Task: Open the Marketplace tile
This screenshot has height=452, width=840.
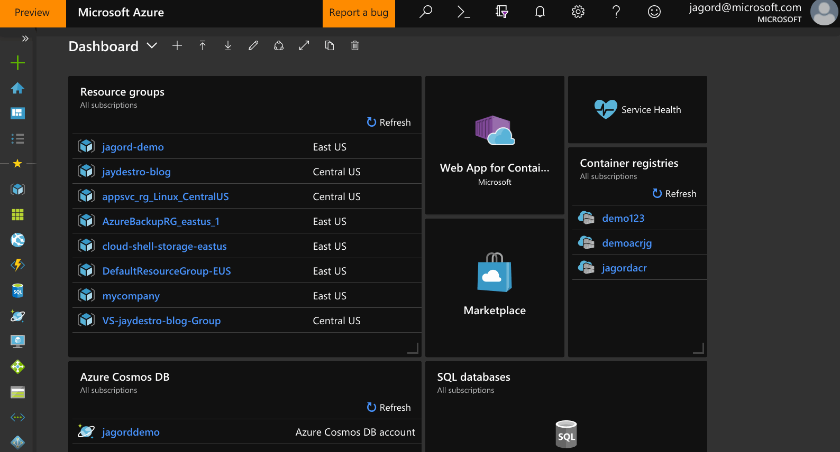Action: coord(495,288)
